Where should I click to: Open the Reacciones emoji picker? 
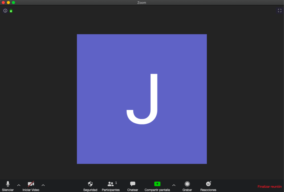point(208,186)
